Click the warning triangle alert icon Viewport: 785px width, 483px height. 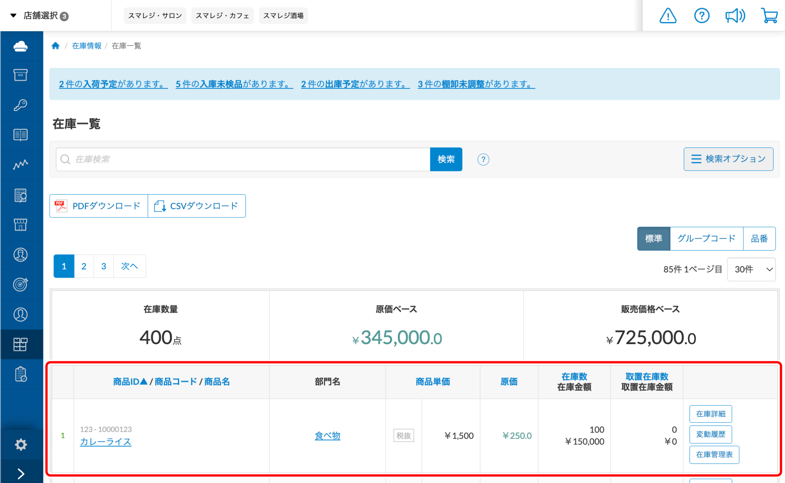click(668, 16)
